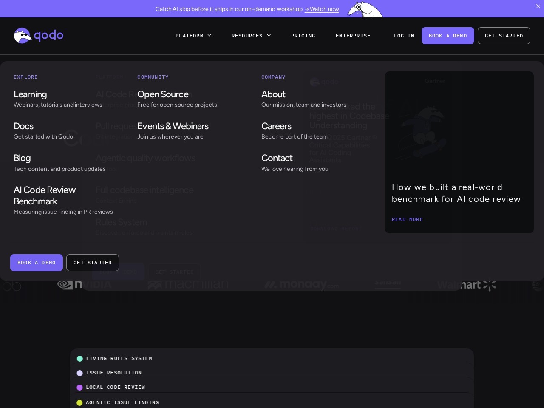Screen dimensions: 544x408
Task: Expand the Platform menu chevron
Action: pos(210,36)
